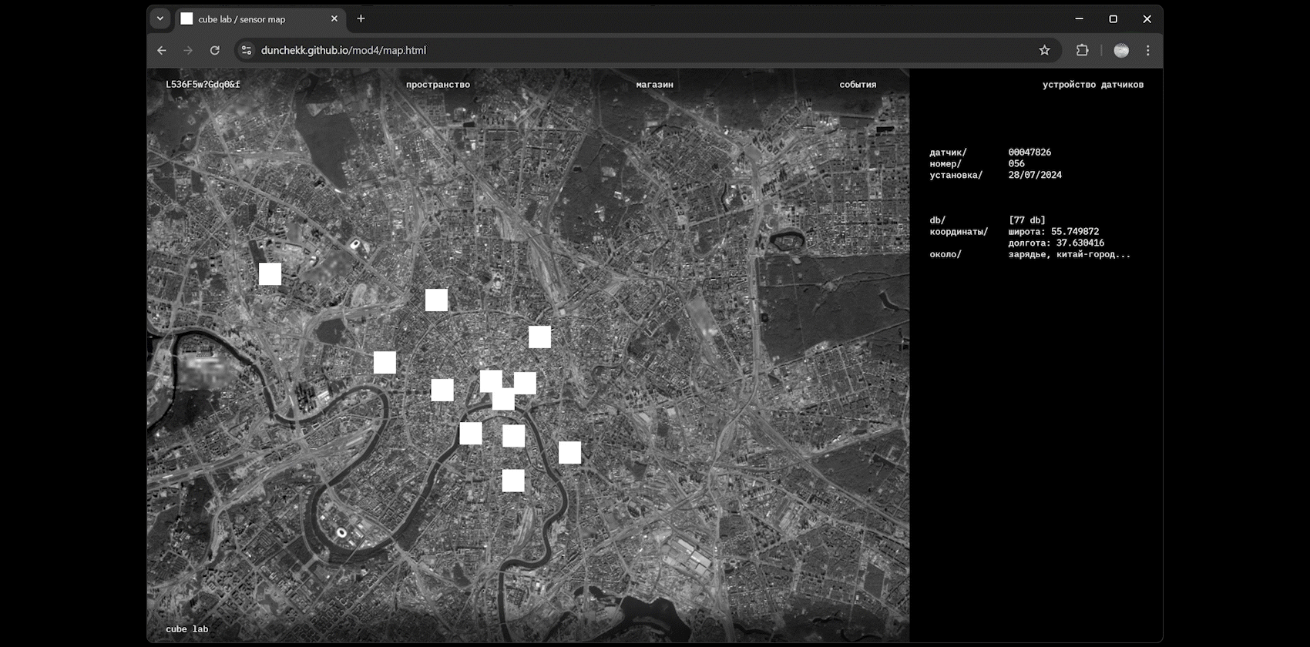The image size is (1310, 647).
Task: Go to the магазин page
Action: click(654, 85)
